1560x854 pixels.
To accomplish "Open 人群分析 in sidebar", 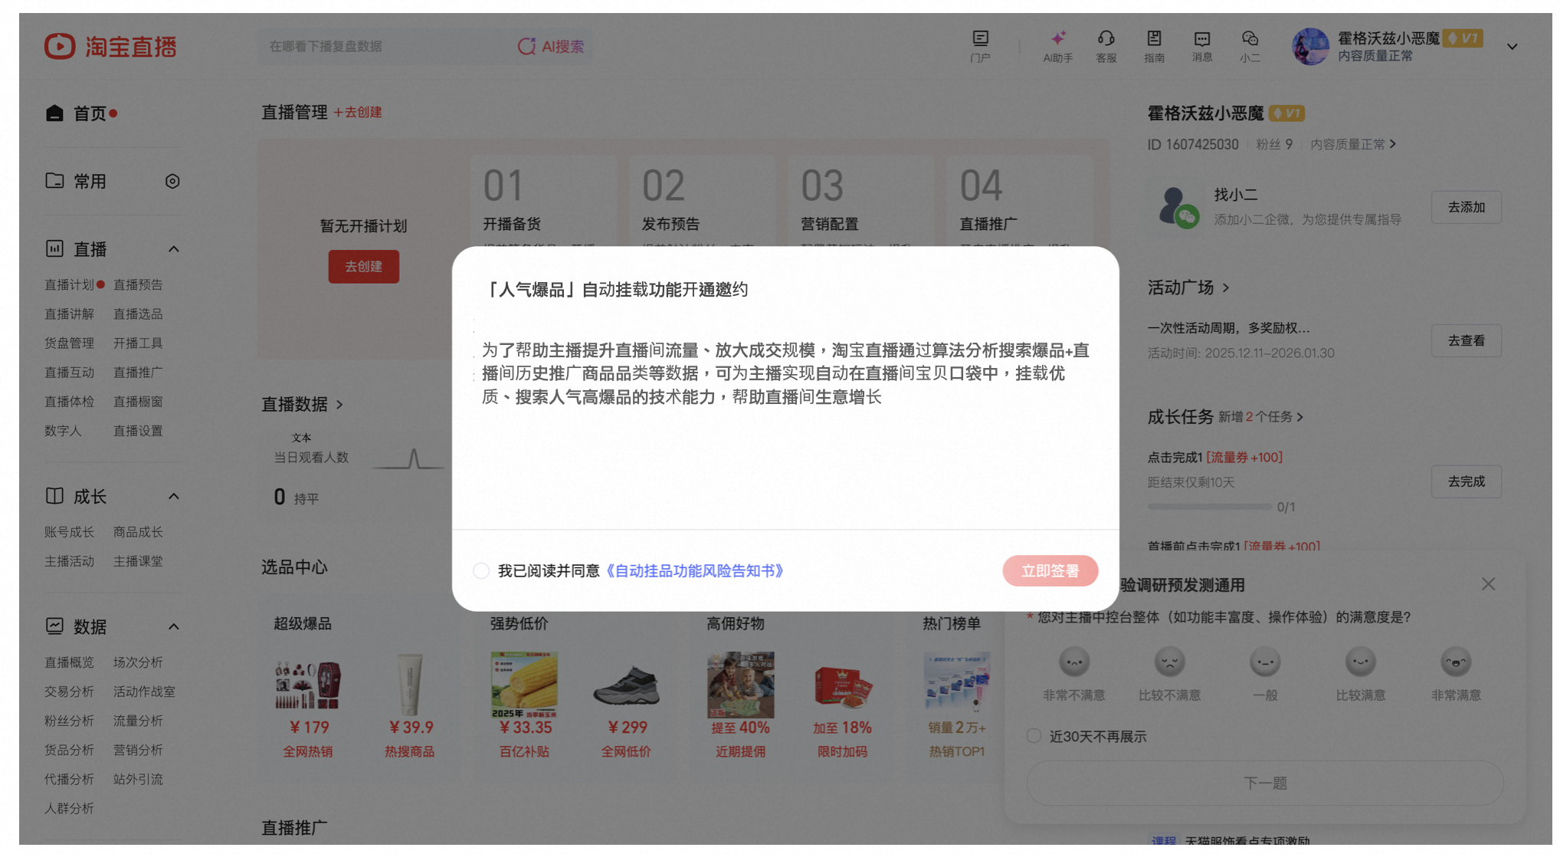I will point(69,808).
